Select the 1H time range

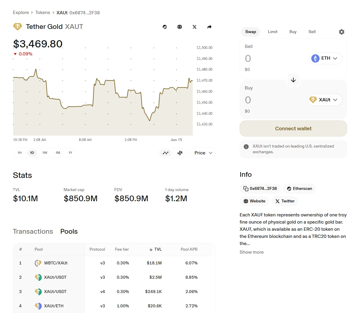[x=19, y=153]
